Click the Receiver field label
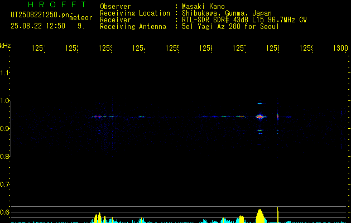 click(x=116, y=20)
